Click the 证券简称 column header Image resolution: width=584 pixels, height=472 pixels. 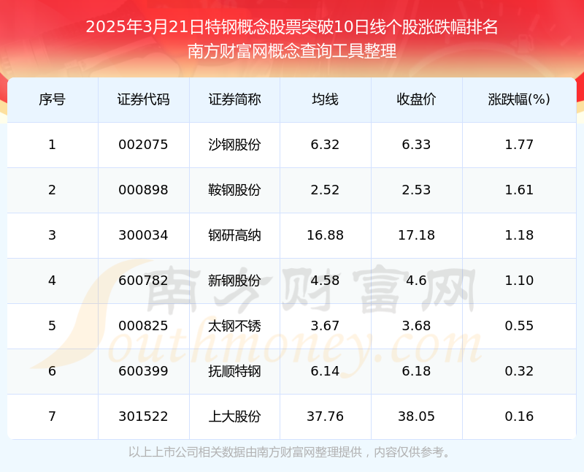click(x=234, y=99)
